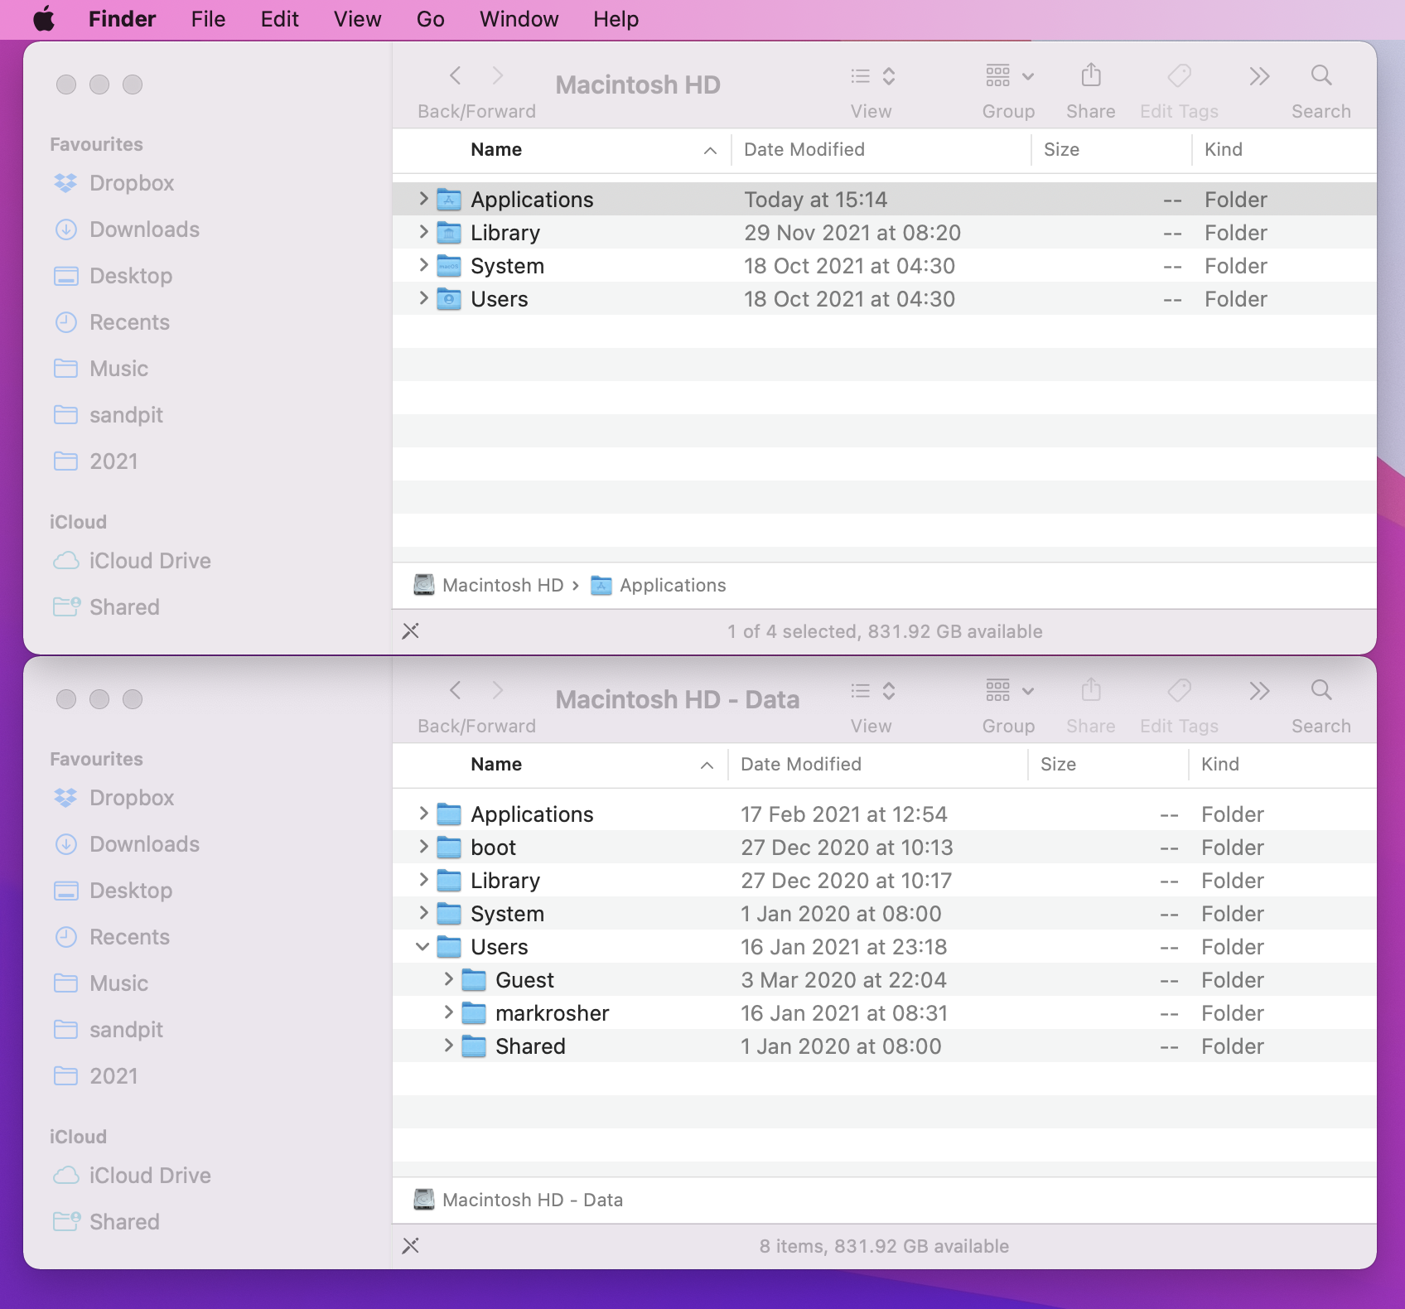Click the X icon in top window status bar
This screenshot has width=1405, height=1309.
pyautogui.click(x=410, y=631)
